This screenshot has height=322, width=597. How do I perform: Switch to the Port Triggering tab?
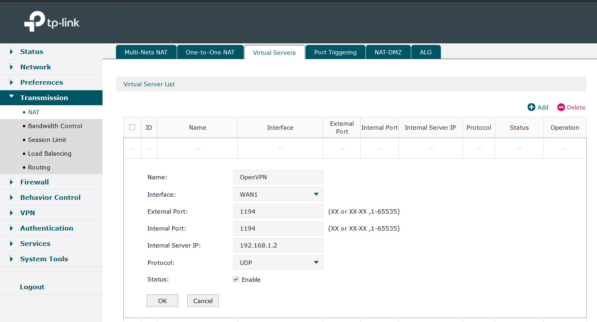335,52
